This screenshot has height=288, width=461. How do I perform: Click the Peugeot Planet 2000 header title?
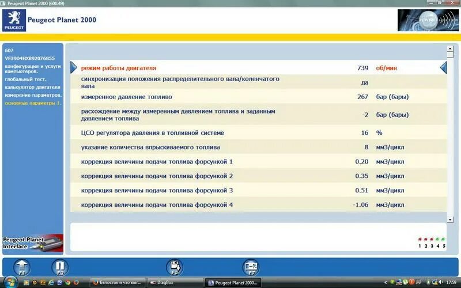(62, 20)
